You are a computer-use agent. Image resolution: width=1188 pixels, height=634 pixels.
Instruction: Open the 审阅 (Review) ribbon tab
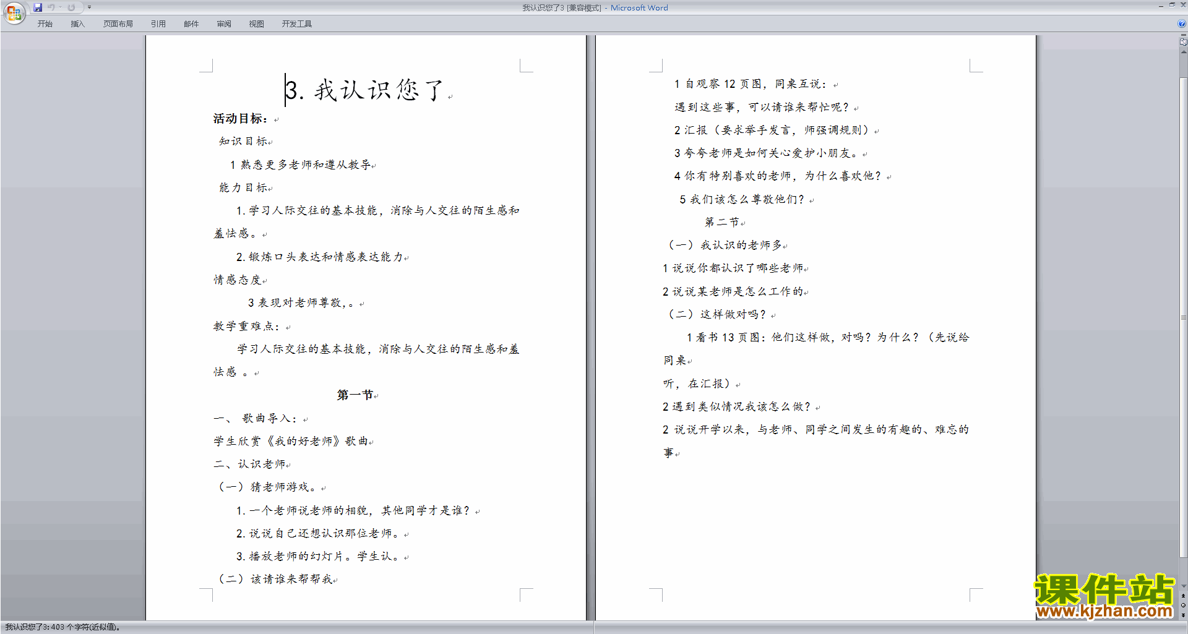coord(224,24)
